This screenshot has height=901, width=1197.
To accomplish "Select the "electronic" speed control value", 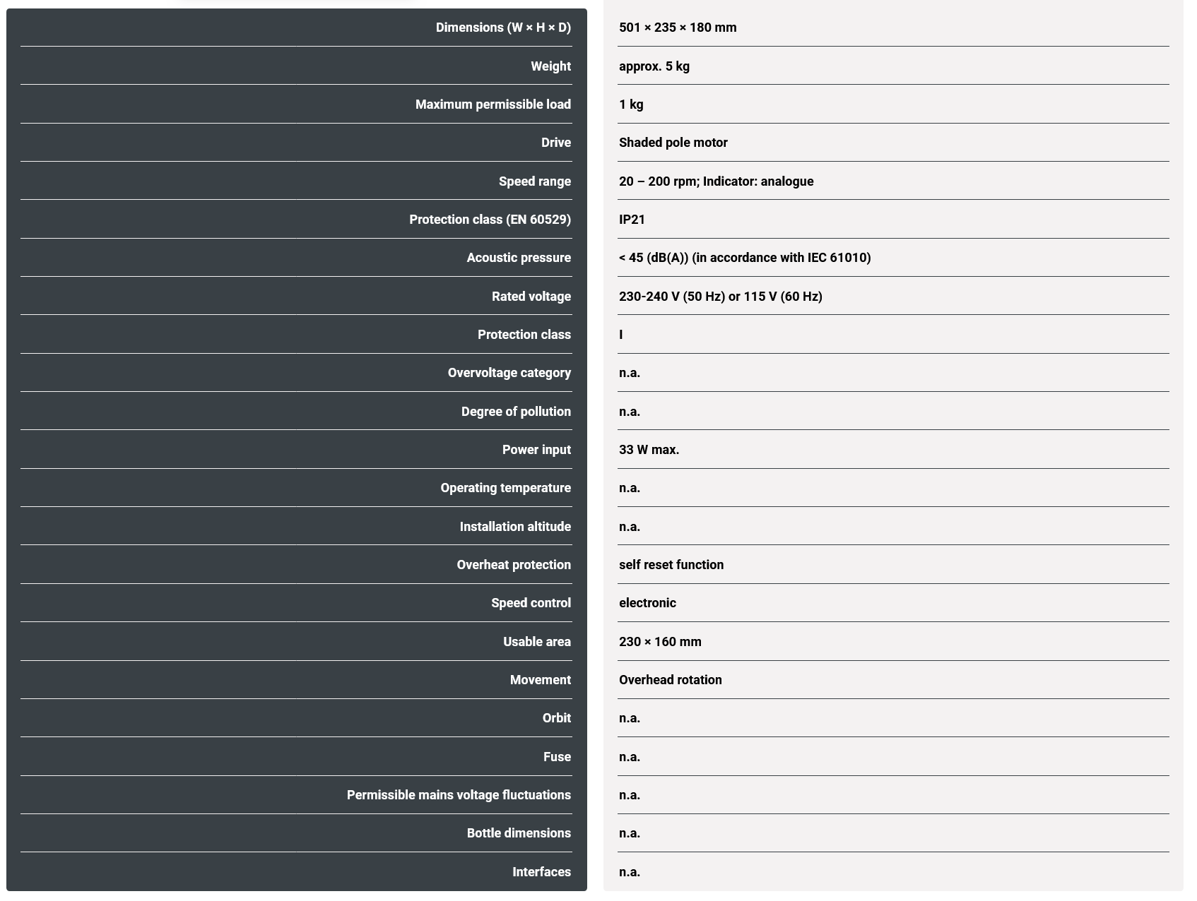I will pos(647,603).
